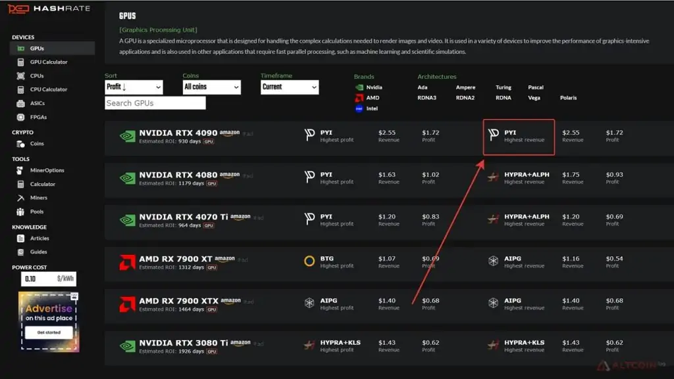Select the FPGAs icon in sidebar

point(20,117)
